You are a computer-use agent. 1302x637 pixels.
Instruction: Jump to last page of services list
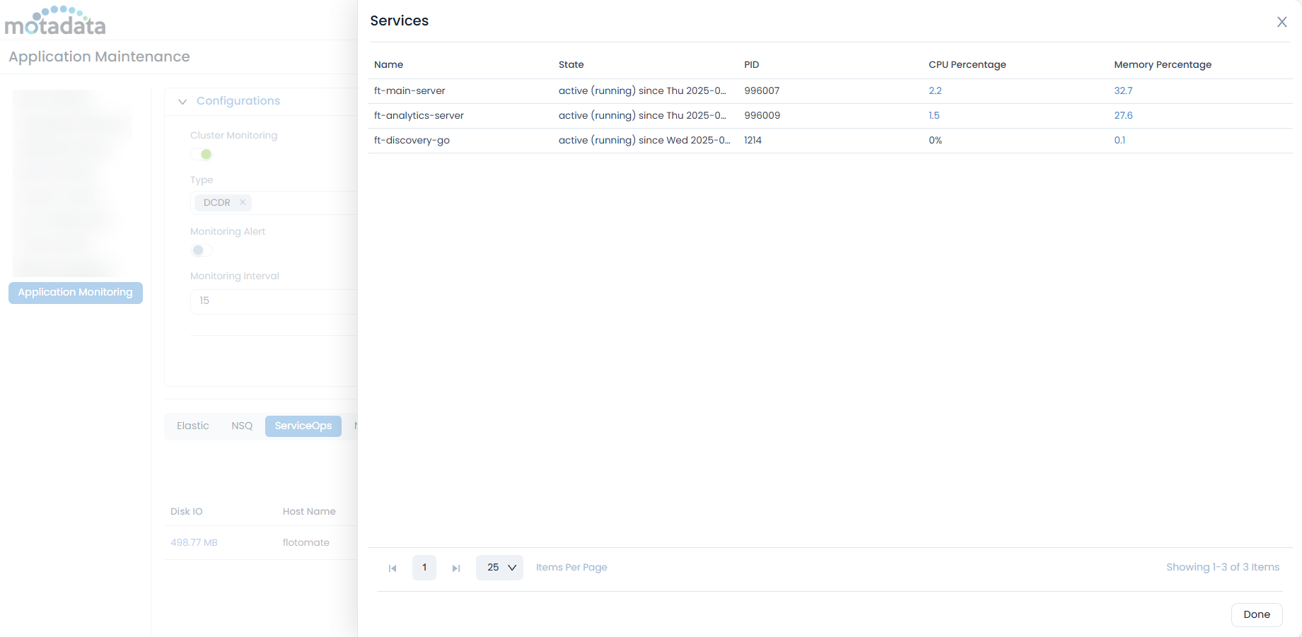[x=456, y=568]
